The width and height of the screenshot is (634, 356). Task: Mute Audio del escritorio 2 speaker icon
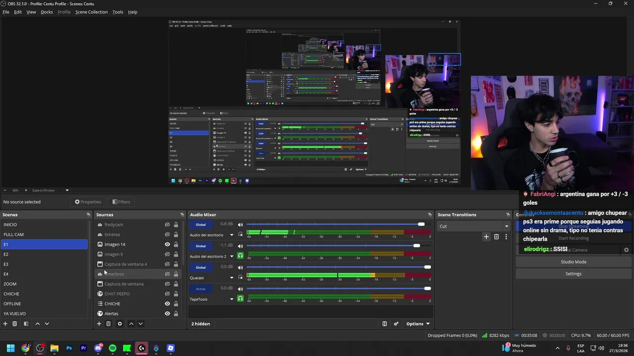[x=240, y=246]
